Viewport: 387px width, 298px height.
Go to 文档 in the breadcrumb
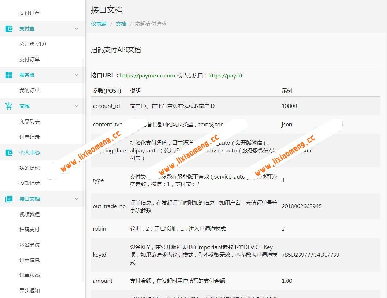tap(121, 24)
